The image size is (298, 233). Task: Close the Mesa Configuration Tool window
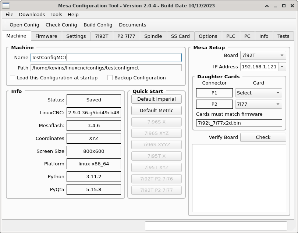(292, 6)
